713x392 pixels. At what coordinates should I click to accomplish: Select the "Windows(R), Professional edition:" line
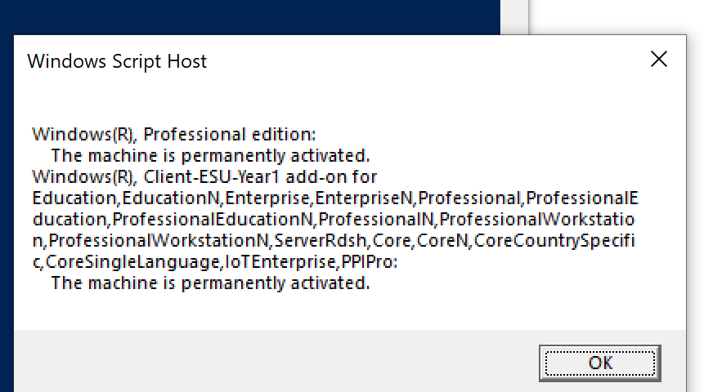click(x=173, y=134)
